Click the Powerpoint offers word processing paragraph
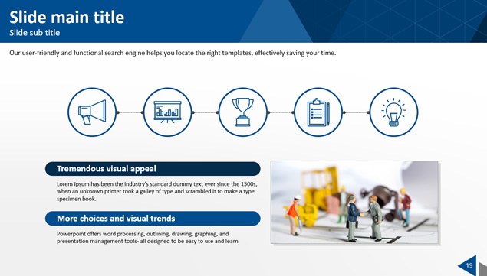487x276 pixels. click(147, 237)
